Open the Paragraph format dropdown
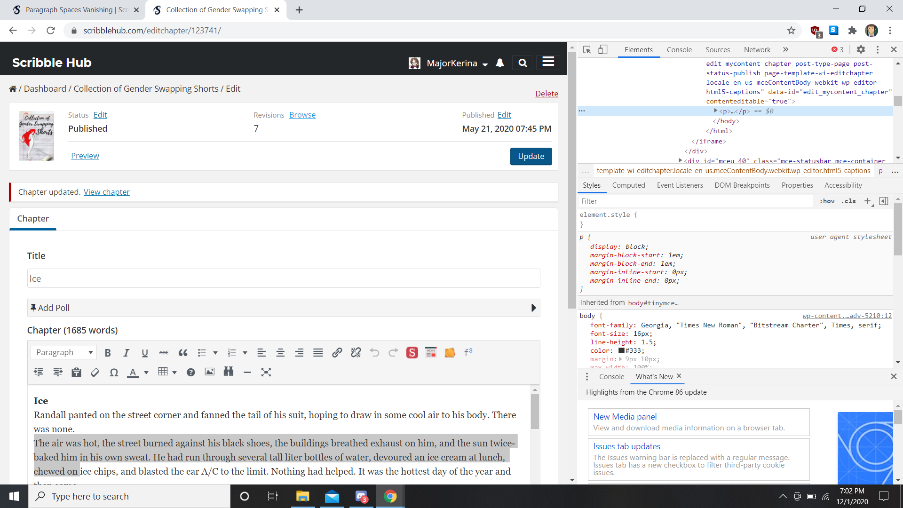 click(x=64, y=352)
